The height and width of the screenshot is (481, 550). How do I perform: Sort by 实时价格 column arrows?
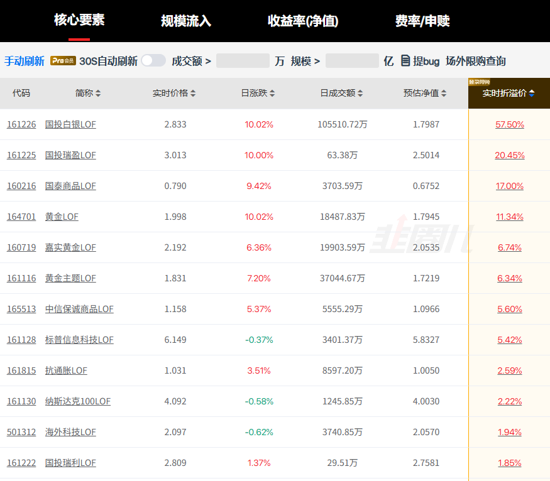coord(193,93)
